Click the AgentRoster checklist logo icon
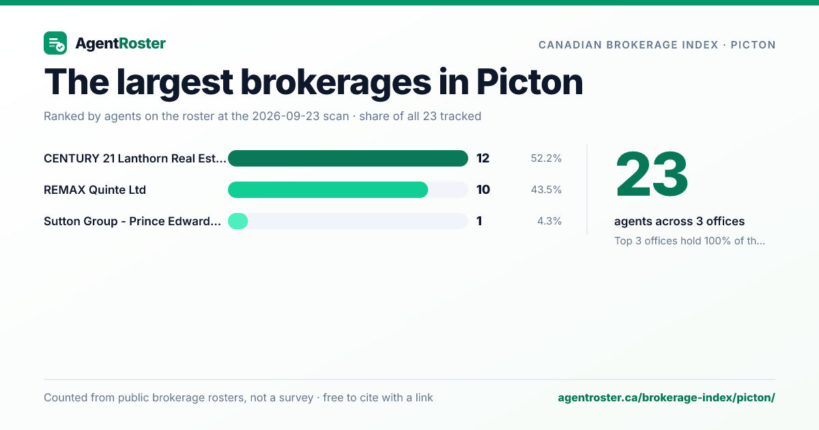819x430 pixels. click(55, 44)
